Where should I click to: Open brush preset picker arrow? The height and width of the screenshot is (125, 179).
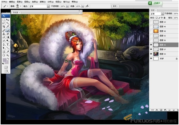[21, 6]
